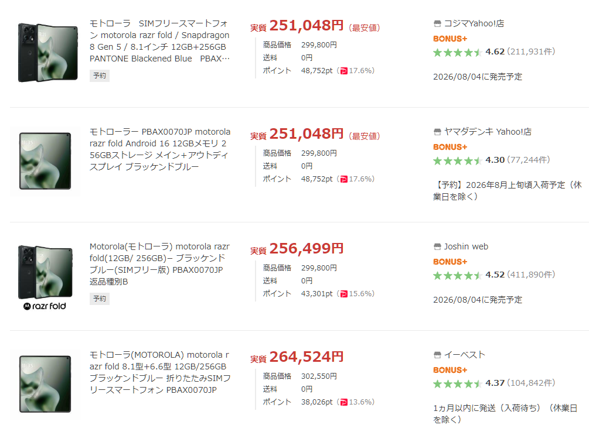This screenshot has height=442, width=589.
Task: Go to the ヤマダデンキ Yahoo!店 store page
Action: click(488, 132)
